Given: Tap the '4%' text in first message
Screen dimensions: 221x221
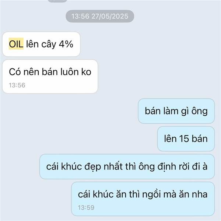Looking at the screenshot, I should click(x=66, y=44).
